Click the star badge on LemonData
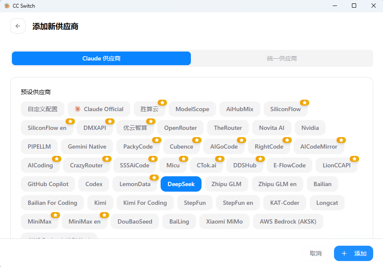Viewport: 383px width, 267px height. (154, 178)
